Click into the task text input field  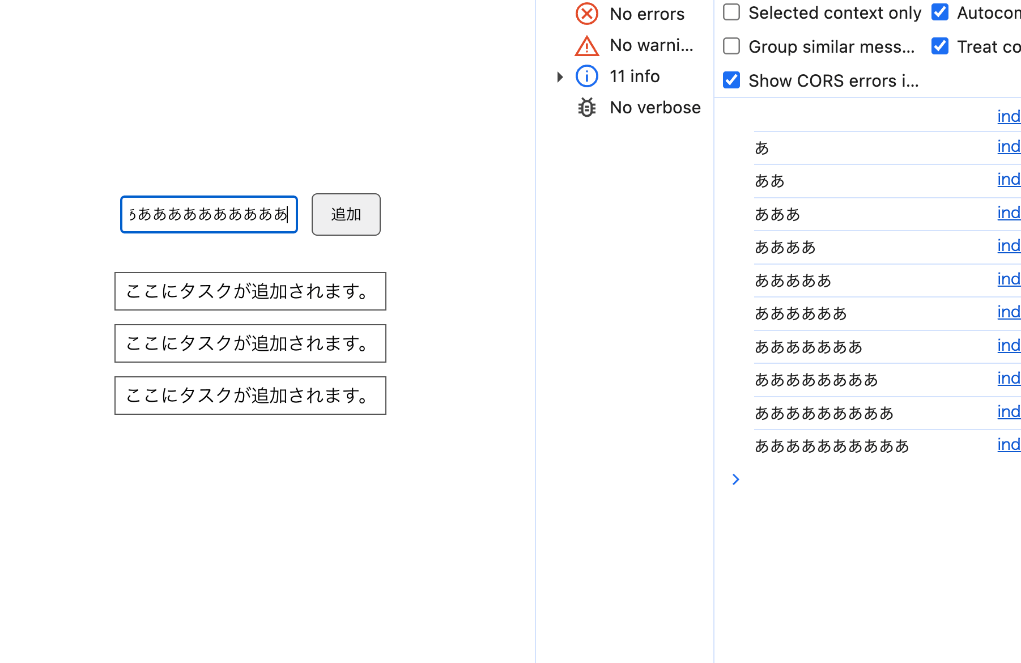209,214
